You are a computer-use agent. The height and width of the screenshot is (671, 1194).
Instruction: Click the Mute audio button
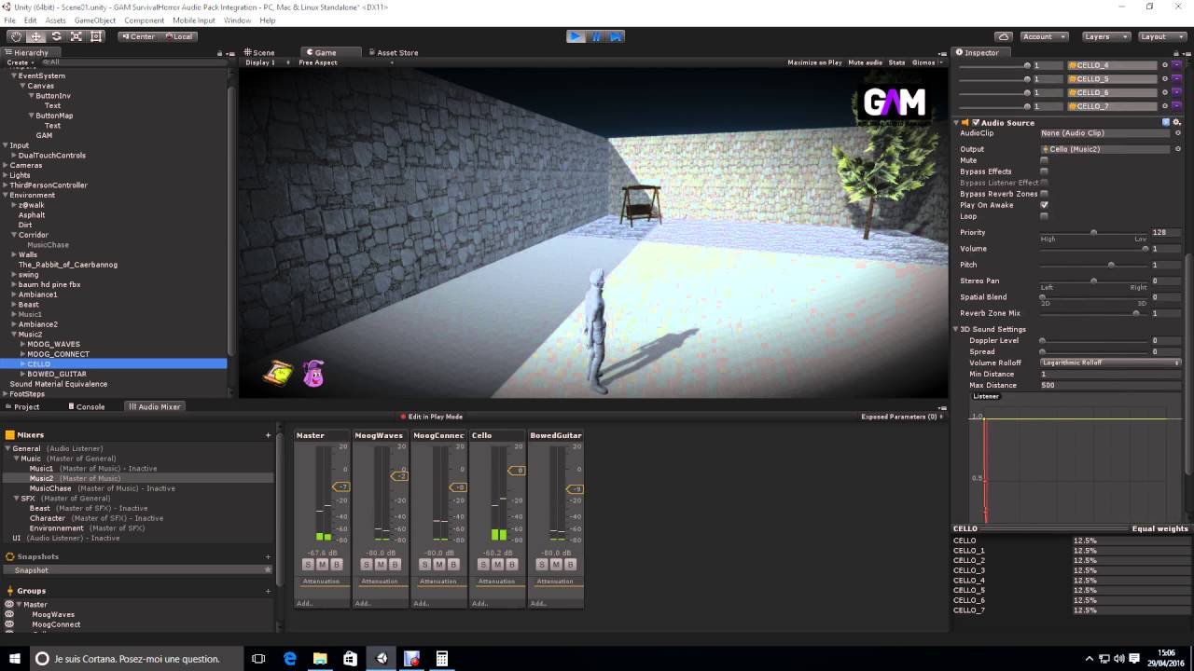[865, 62]
